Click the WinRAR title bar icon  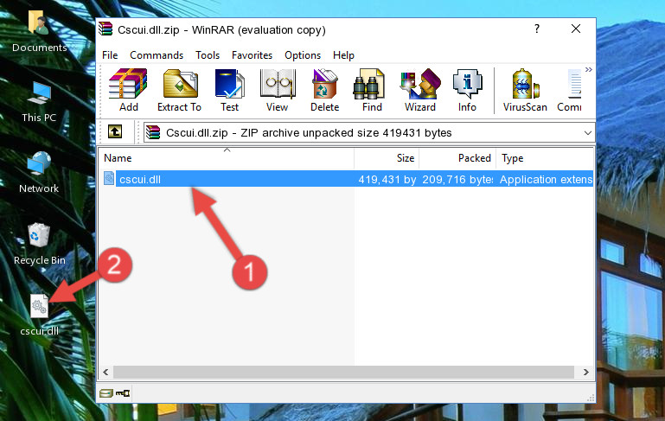click(106, 29)
